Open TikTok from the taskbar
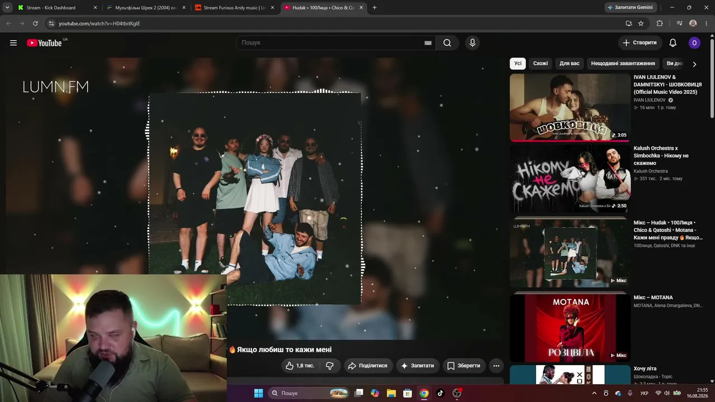 click(440, 393)
